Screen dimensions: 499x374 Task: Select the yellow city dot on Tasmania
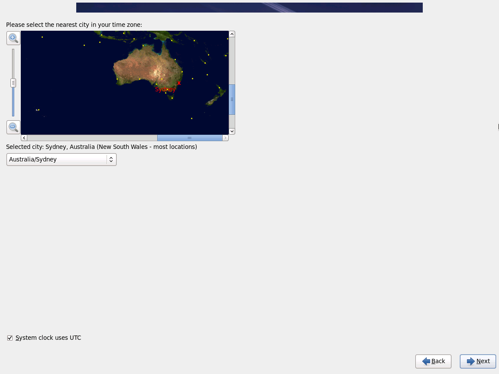point(172,98)
